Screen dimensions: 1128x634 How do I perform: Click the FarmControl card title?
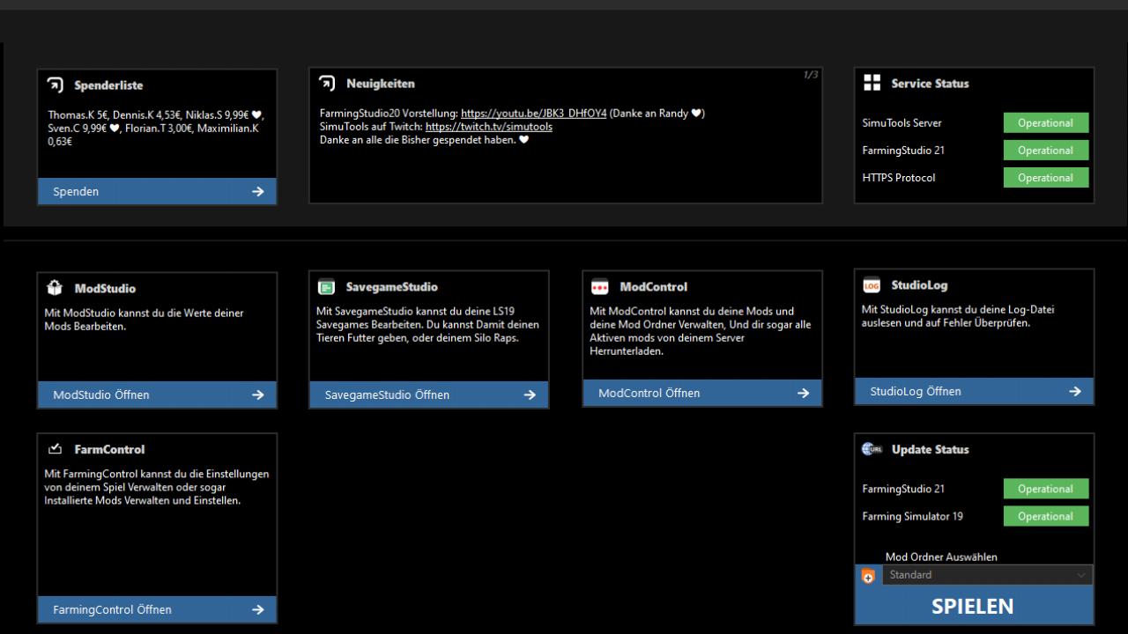(109, 449)
